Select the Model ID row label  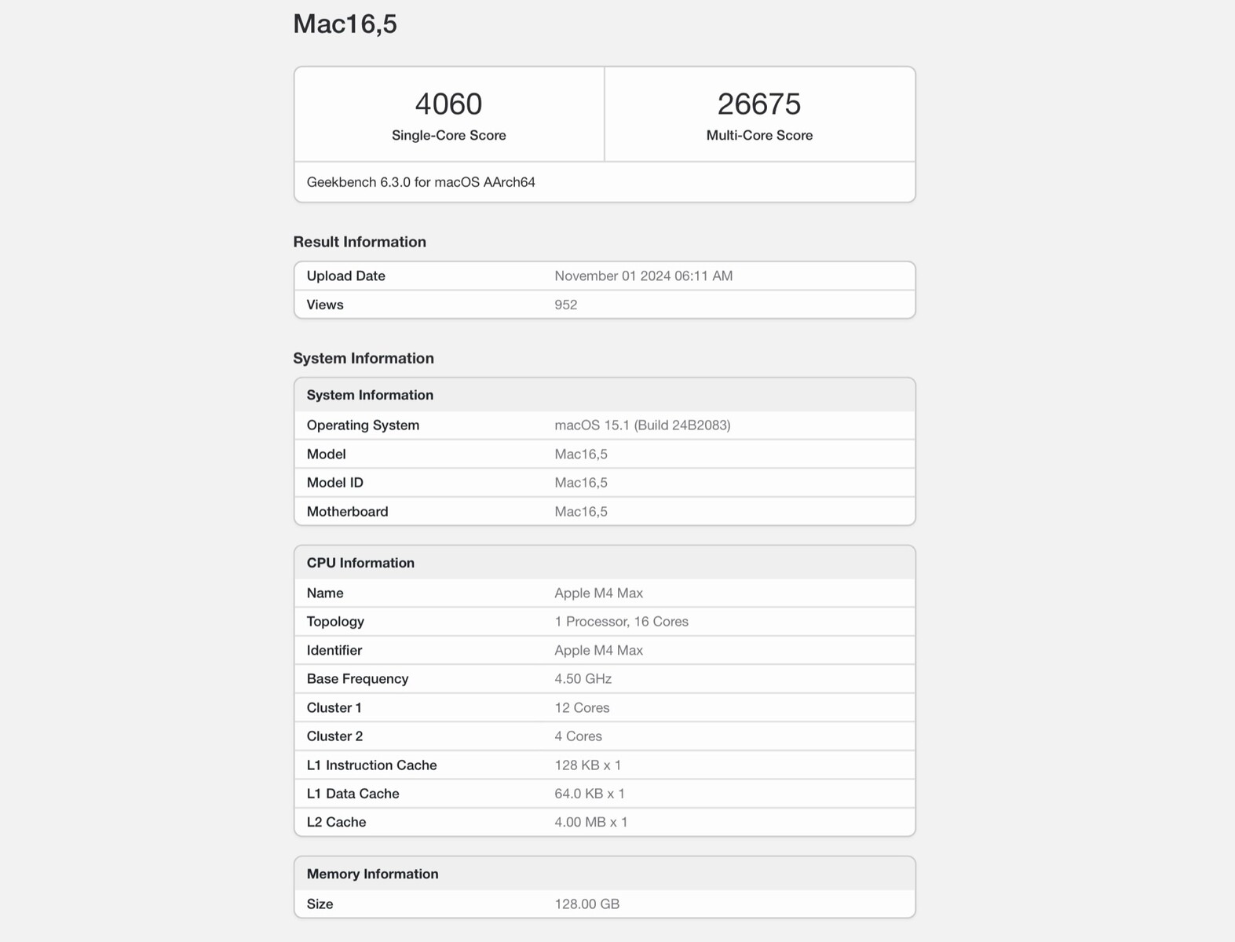[x=334, y=483]
